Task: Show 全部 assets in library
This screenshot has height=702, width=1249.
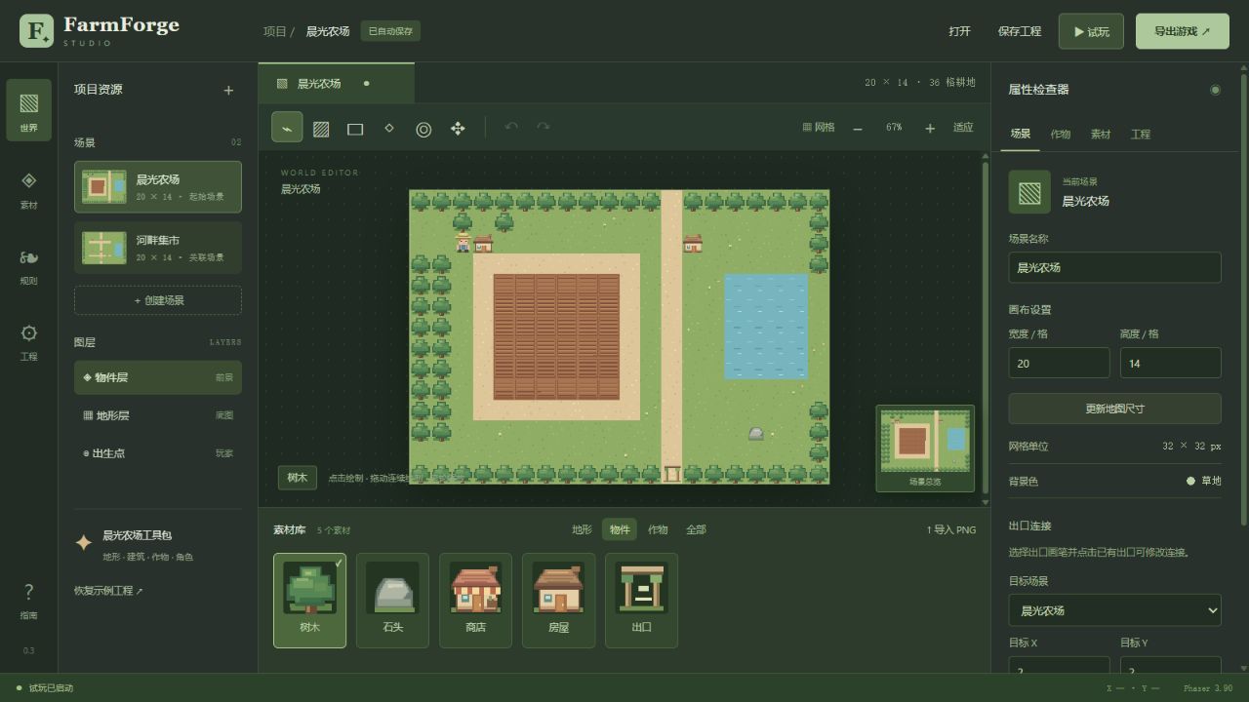Action: (696, 529)
